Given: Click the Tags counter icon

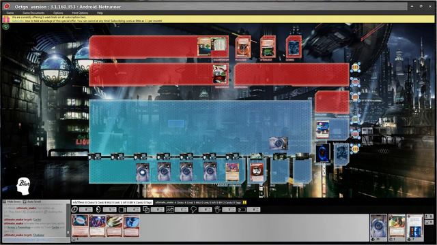Looking at the screenshot, I should (x=241, y=210).
